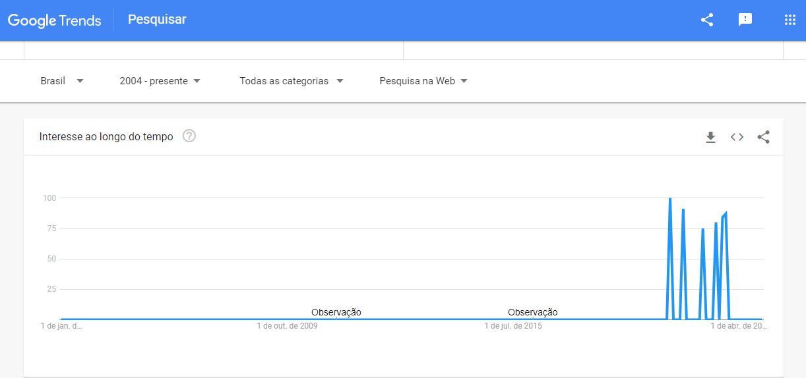Select the second Observação note near 2015
This screenshot has height=378, width=806.
pyautogui.click(x=533, y=312)
